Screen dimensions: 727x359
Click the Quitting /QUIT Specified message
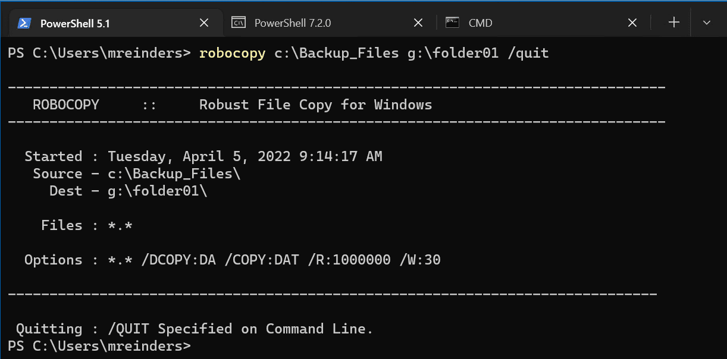(195, 329)
